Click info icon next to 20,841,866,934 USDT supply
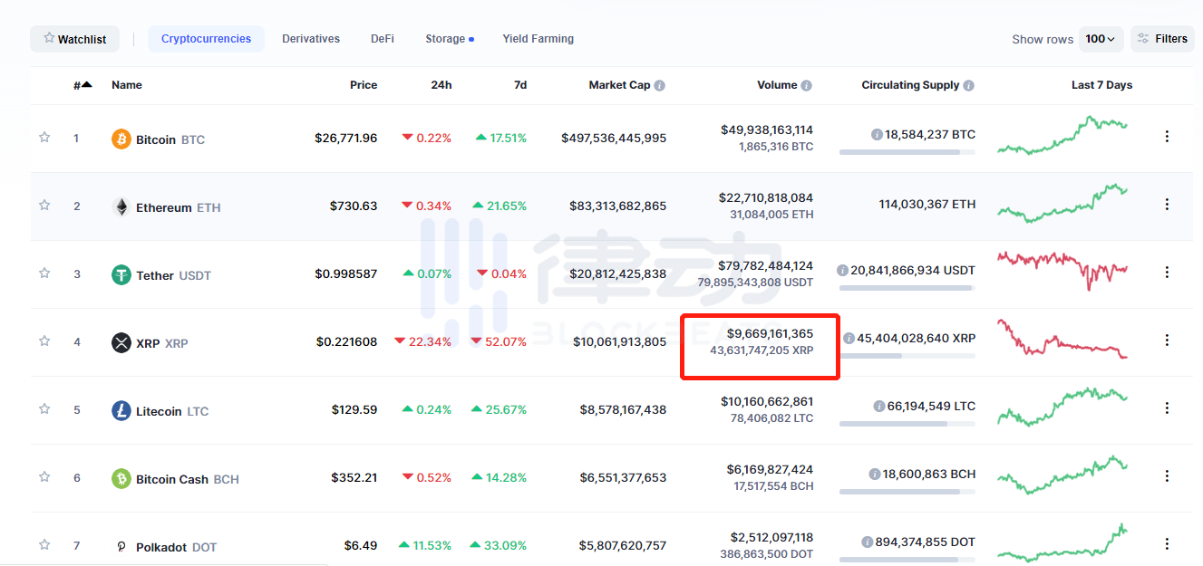The height and width of the screenshot is (566, 1203). pyautogui.click(x=842, y=270)
